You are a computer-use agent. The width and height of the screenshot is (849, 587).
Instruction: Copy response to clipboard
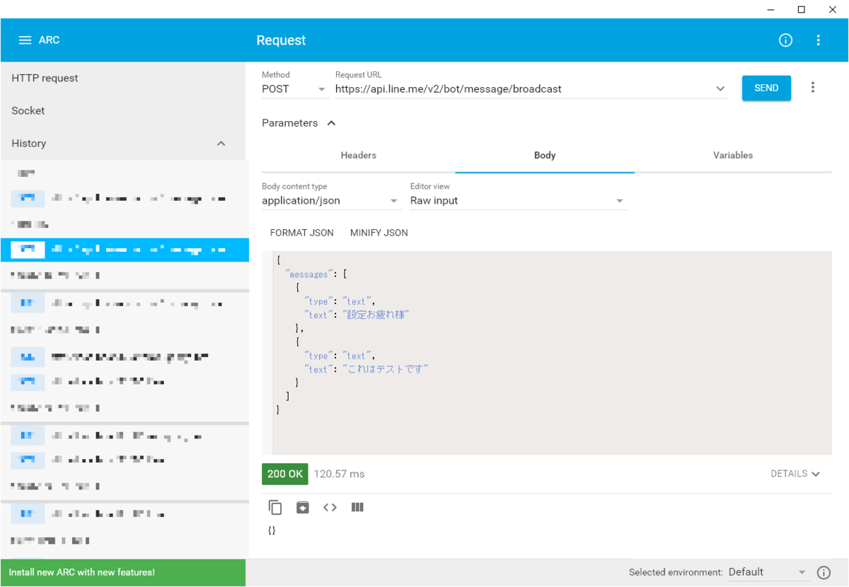click(275, 507)
